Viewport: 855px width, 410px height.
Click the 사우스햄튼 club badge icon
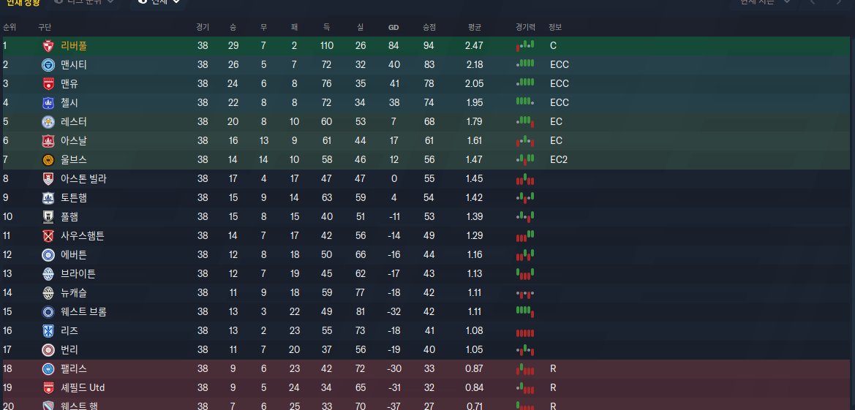(48, 236)
